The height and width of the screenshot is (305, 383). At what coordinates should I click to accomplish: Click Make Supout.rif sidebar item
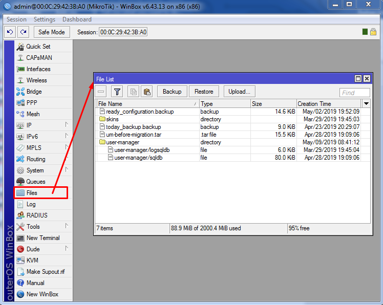tap(44, 272)
